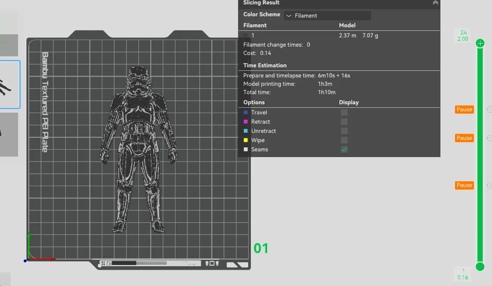The width and height of the screenshot is (492, 286).
Task: Click the lowest orange Pause marker
Action: (464, 185)
